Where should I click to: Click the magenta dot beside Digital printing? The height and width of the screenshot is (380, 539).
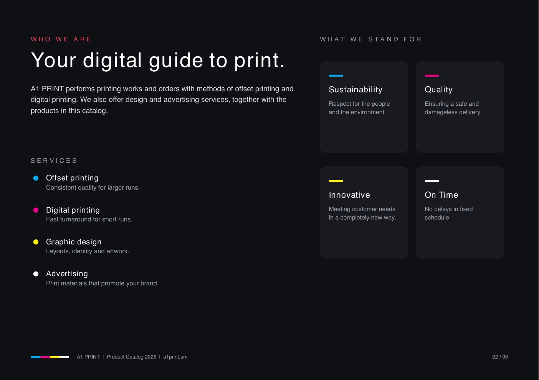[36, 210]
